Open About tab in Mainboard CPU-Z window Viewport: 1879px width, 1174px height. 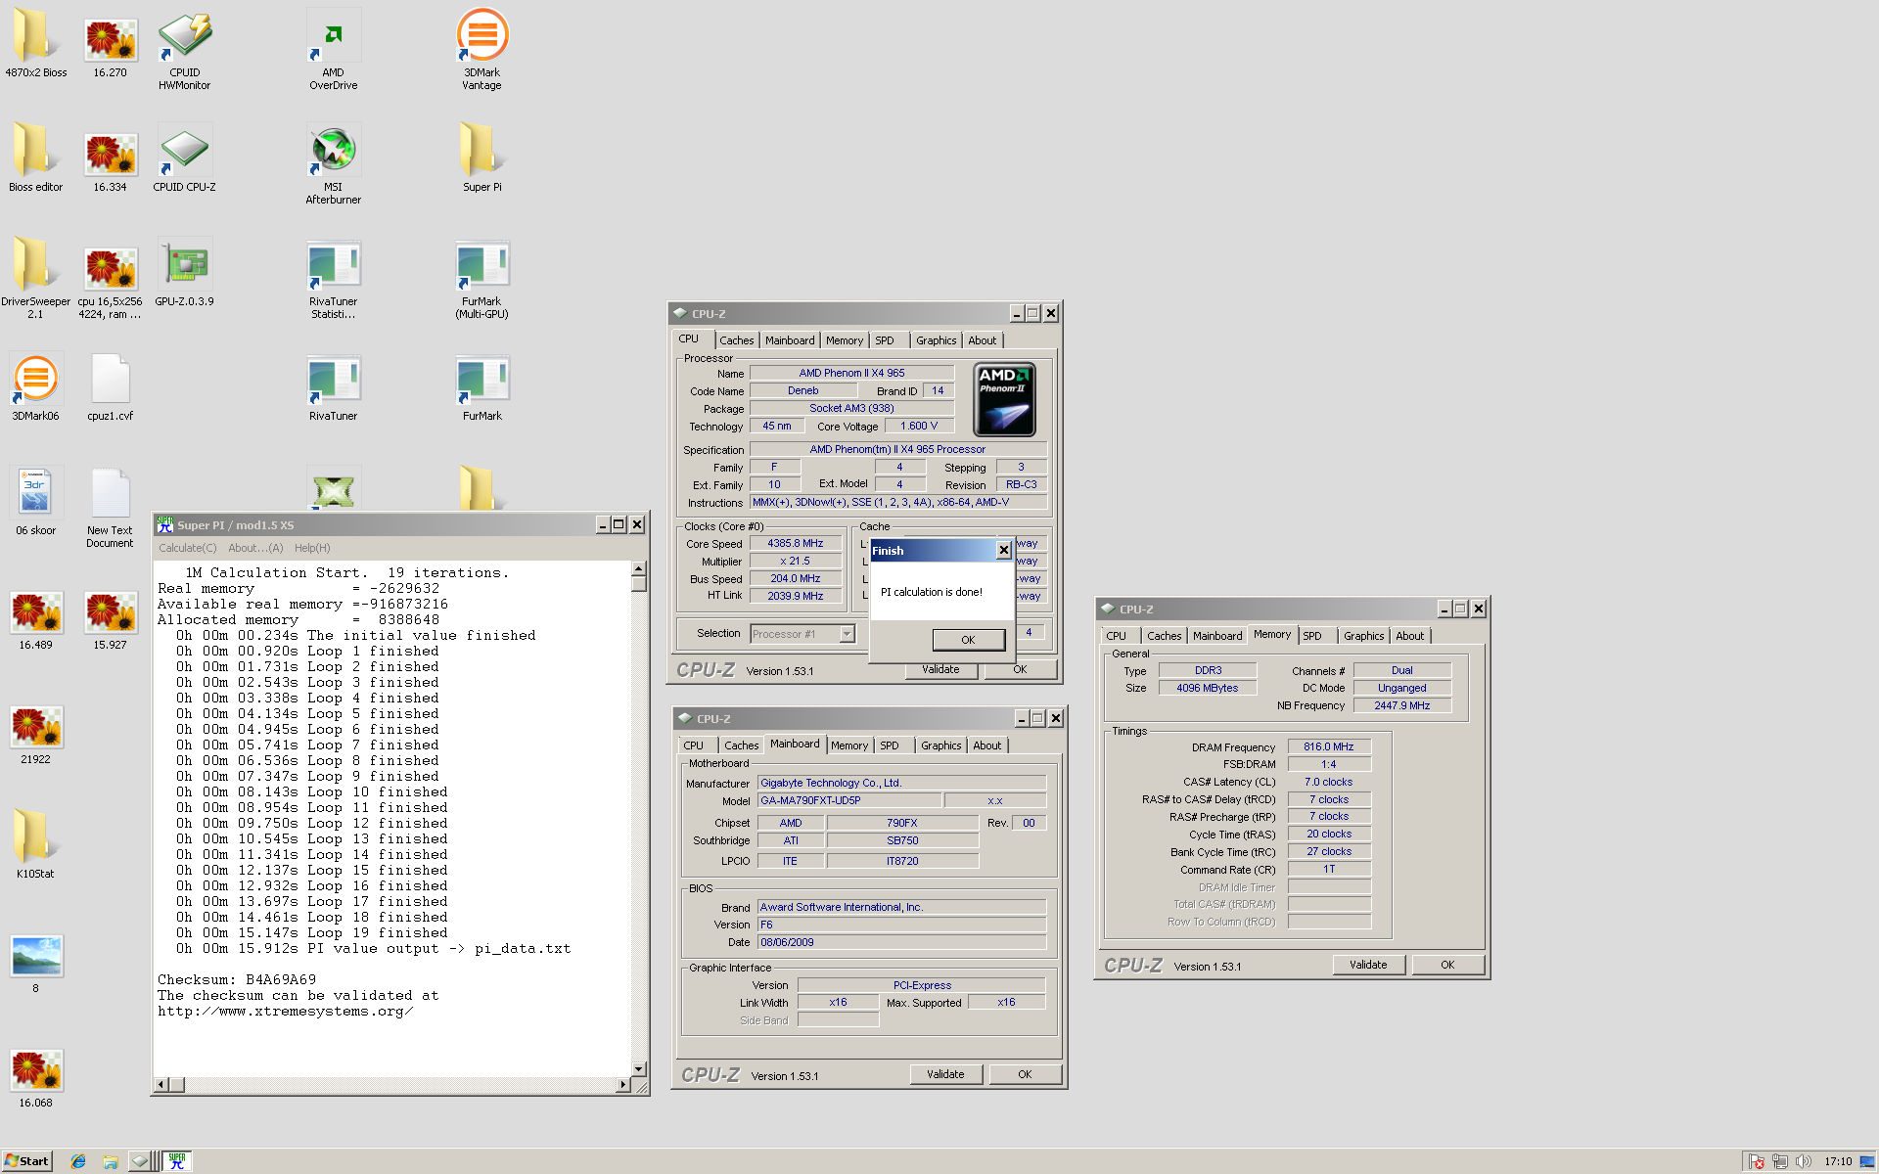(x=987, y=746)
